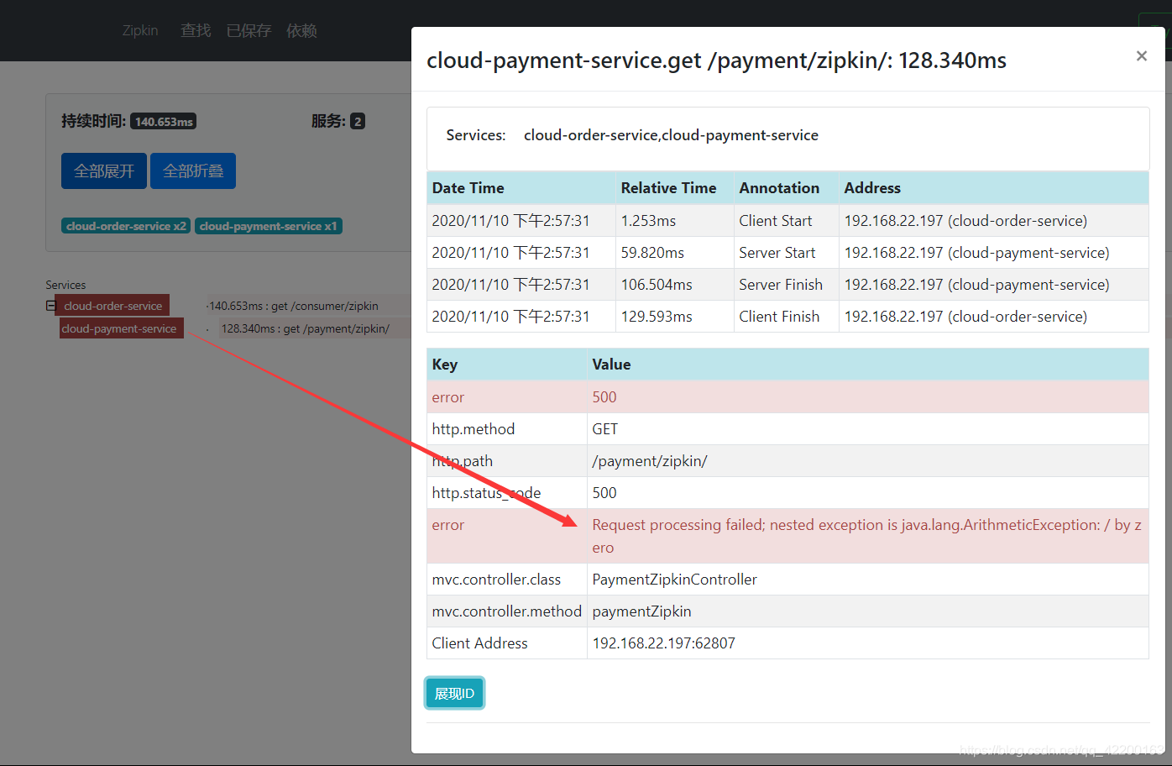This screenshot has height=766, width=1172.
Task: Open the 查找 search tab
Action: (196, 30)
